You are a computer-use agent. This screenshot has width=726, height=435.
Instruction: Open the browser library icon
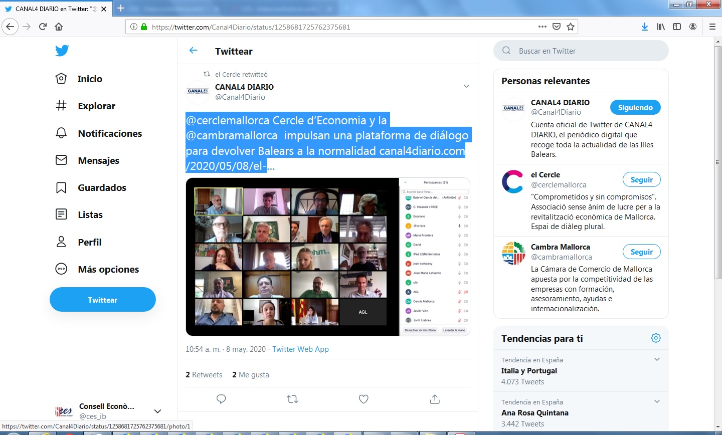[x=661, y=27]
